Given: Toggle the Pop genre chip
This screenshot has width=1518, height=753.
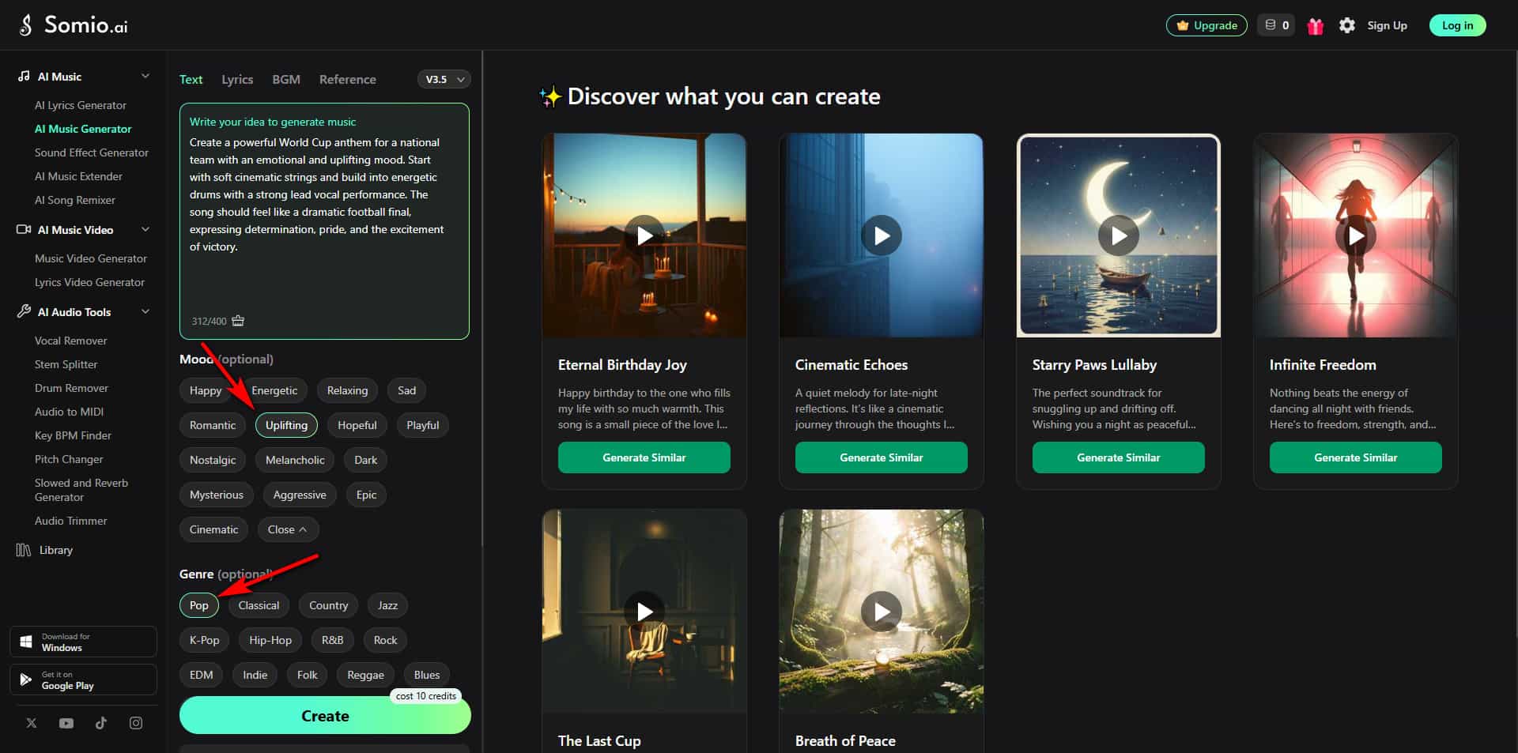Looking at the screenshot, I should [199, 605].
